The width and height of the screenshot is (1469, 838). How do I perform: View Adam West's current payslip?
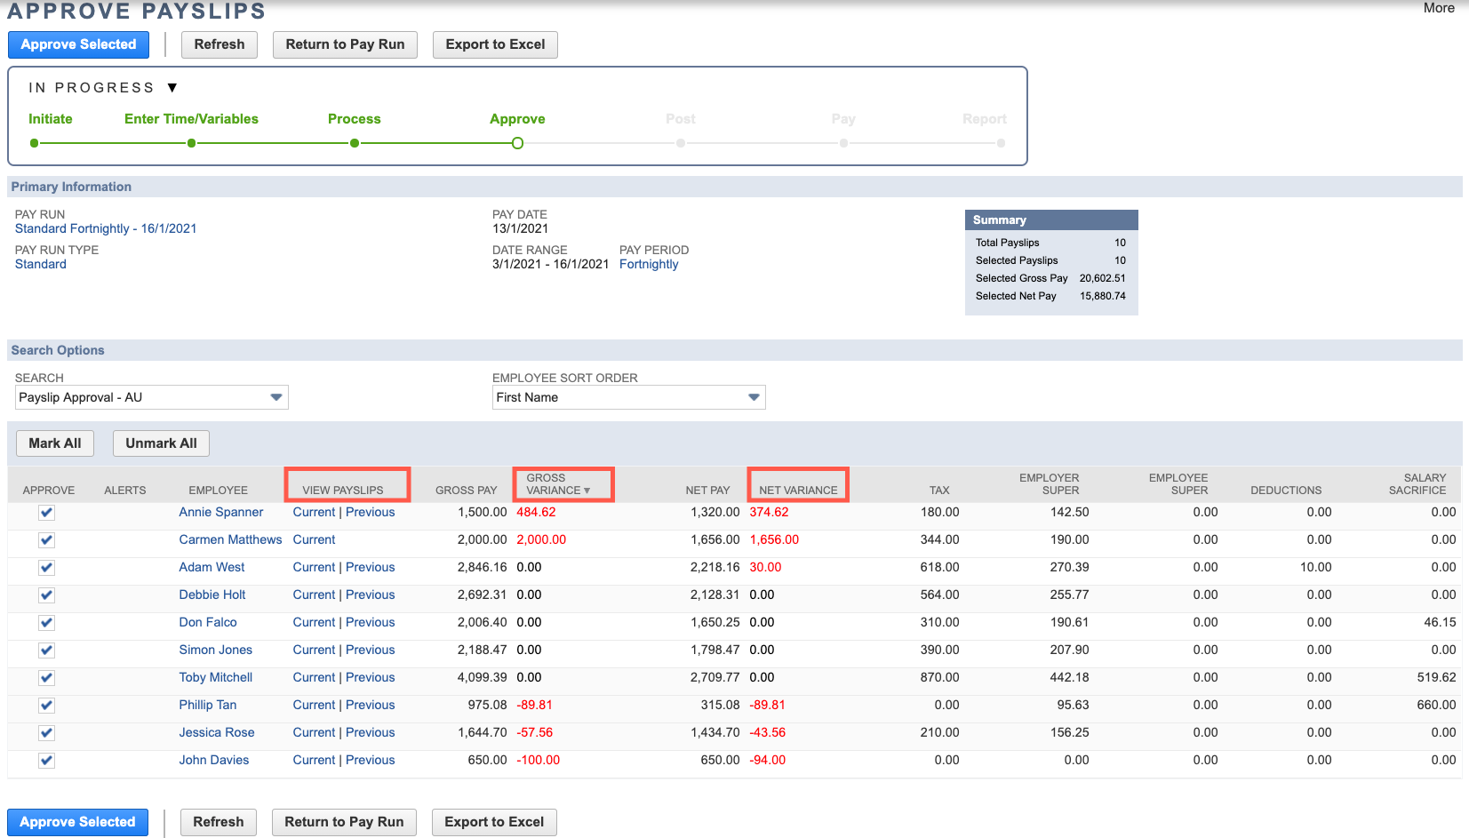coord(314,567)
